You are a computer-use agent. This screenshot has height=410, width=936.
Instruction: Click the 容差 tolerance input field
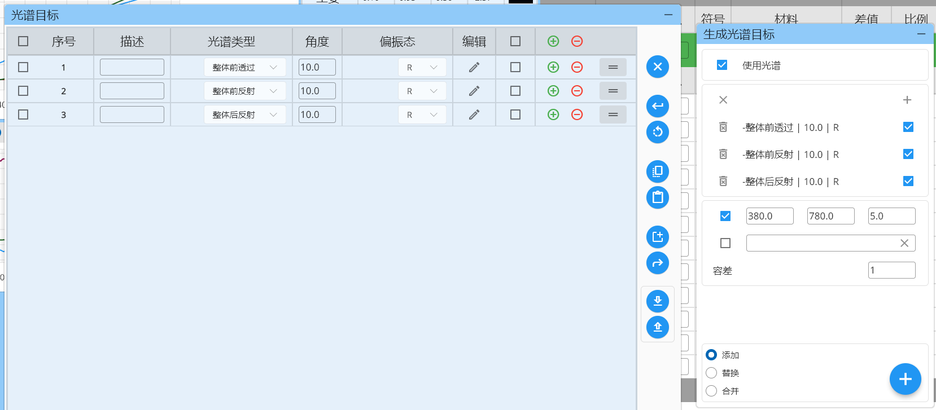tap(891, 270)
